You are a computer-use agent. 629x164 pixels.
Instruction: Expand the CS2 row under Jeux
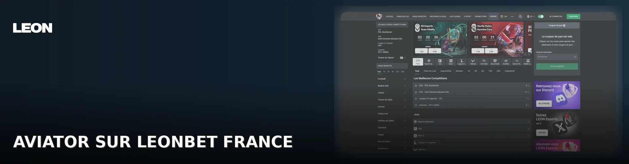472,129
